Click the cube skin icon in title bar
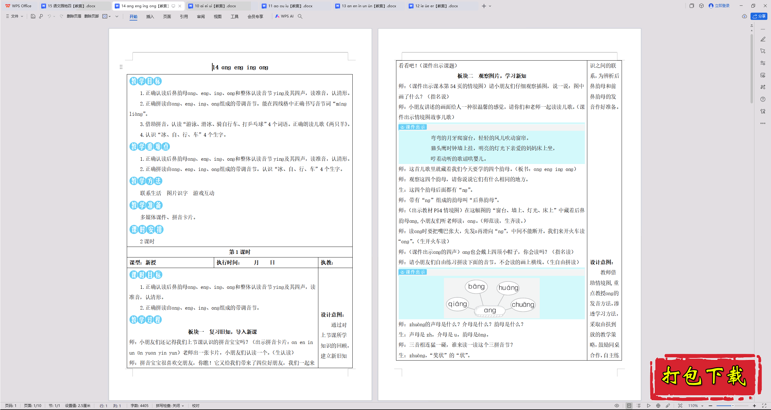Image resolution: width=771 pixels, height=410 pixels. 701,6
